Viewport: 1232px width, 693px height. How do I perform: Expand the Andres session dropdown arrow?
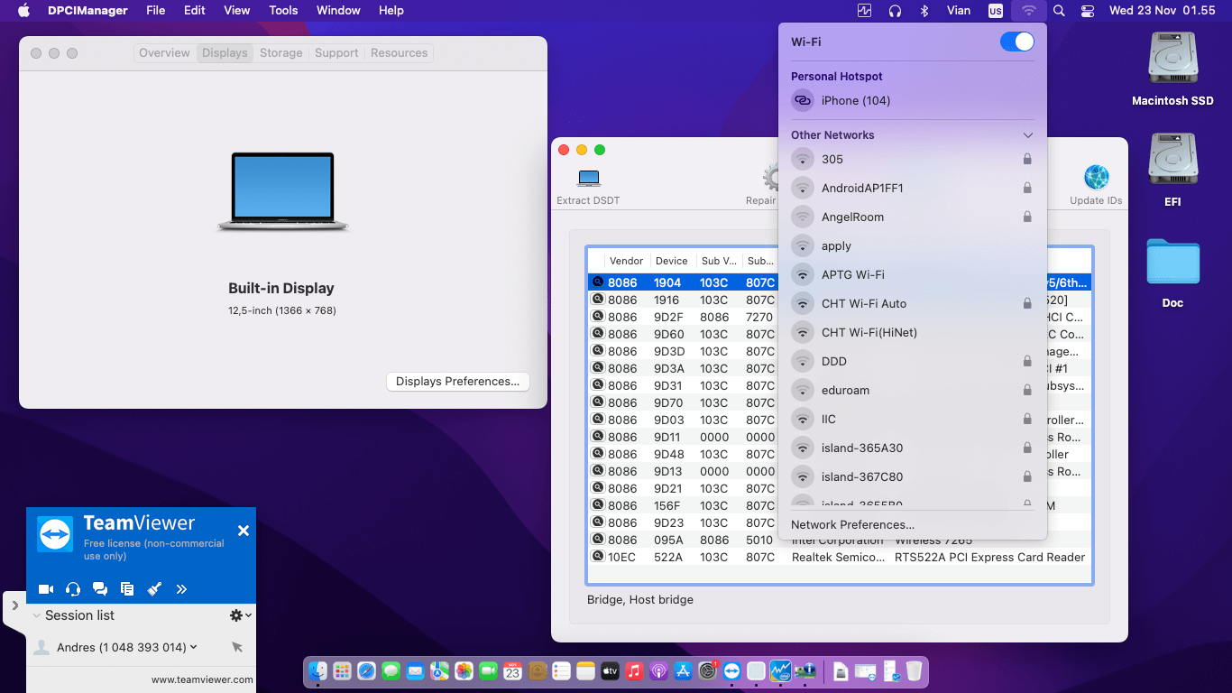point(194,647)
